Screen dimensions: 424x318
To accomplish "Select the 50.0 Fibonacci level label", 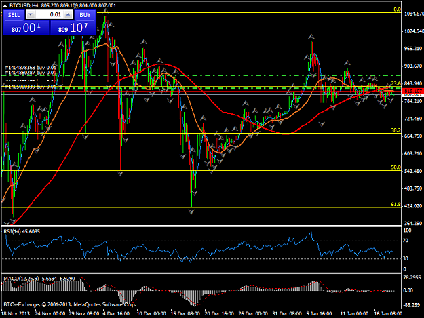I will coord(396,167).
